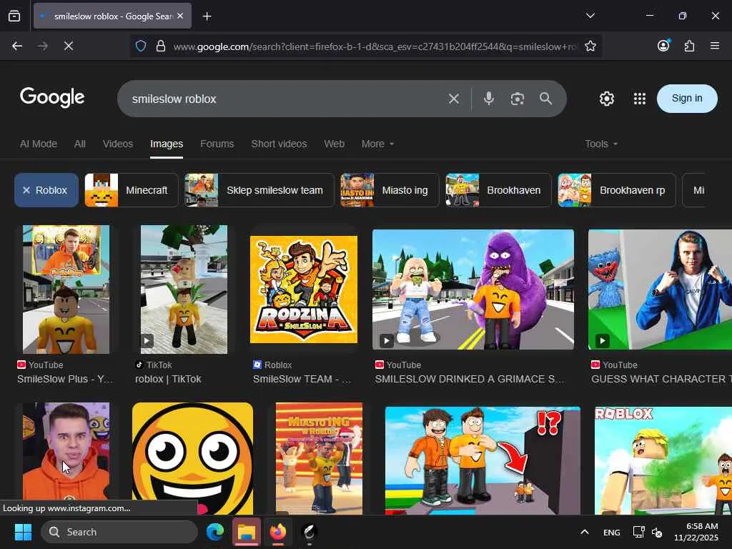732x549 pixels.
Task: Switch to All results tab
Action: (80, 144)
